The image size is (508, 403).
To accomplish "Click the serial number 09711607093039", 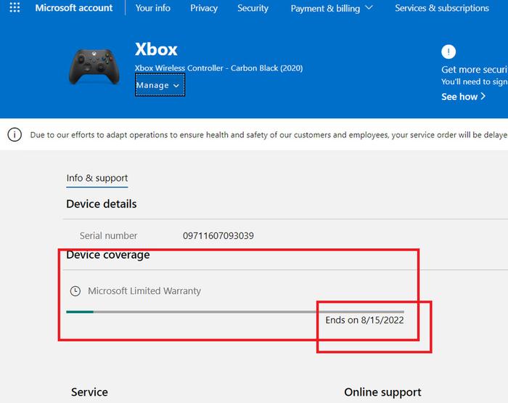I will 218,236.
